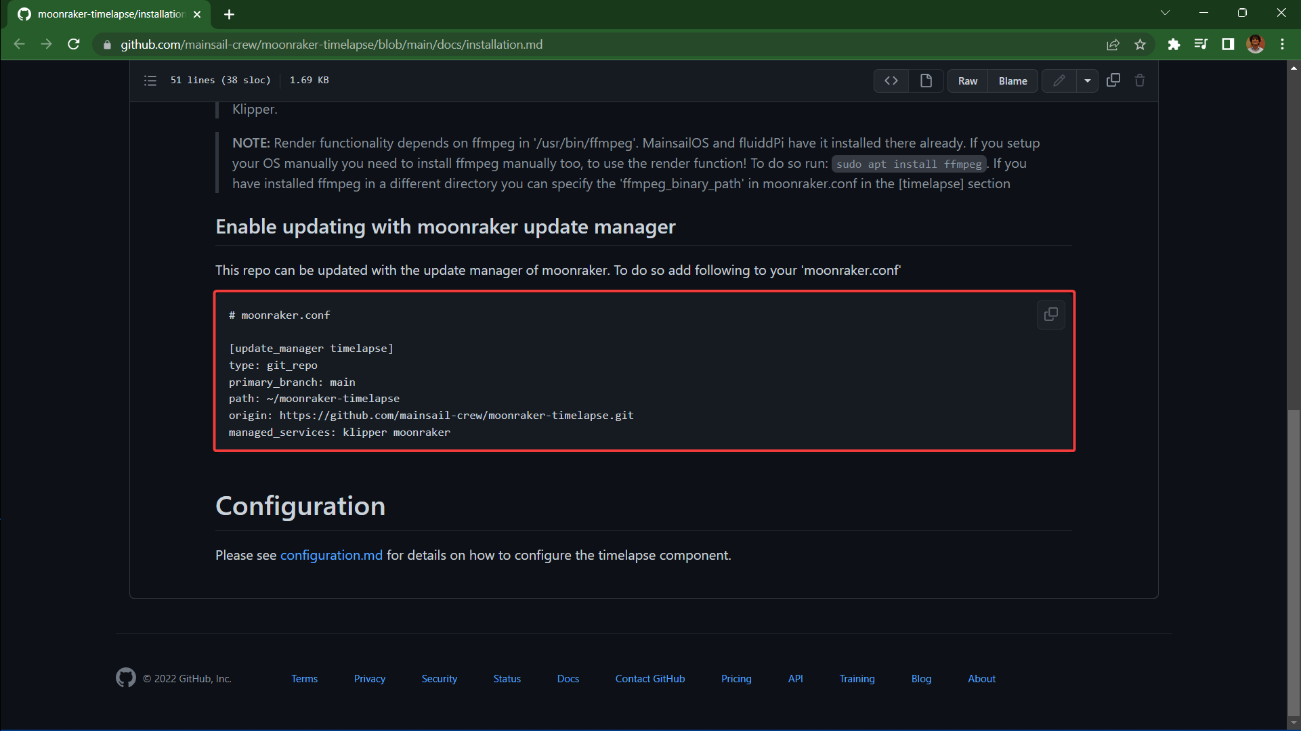
Task: Click '1.69 KB' file size
Action: tap(309, 80)
